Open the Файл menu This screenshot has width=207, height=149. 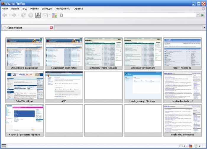point(5,9)
